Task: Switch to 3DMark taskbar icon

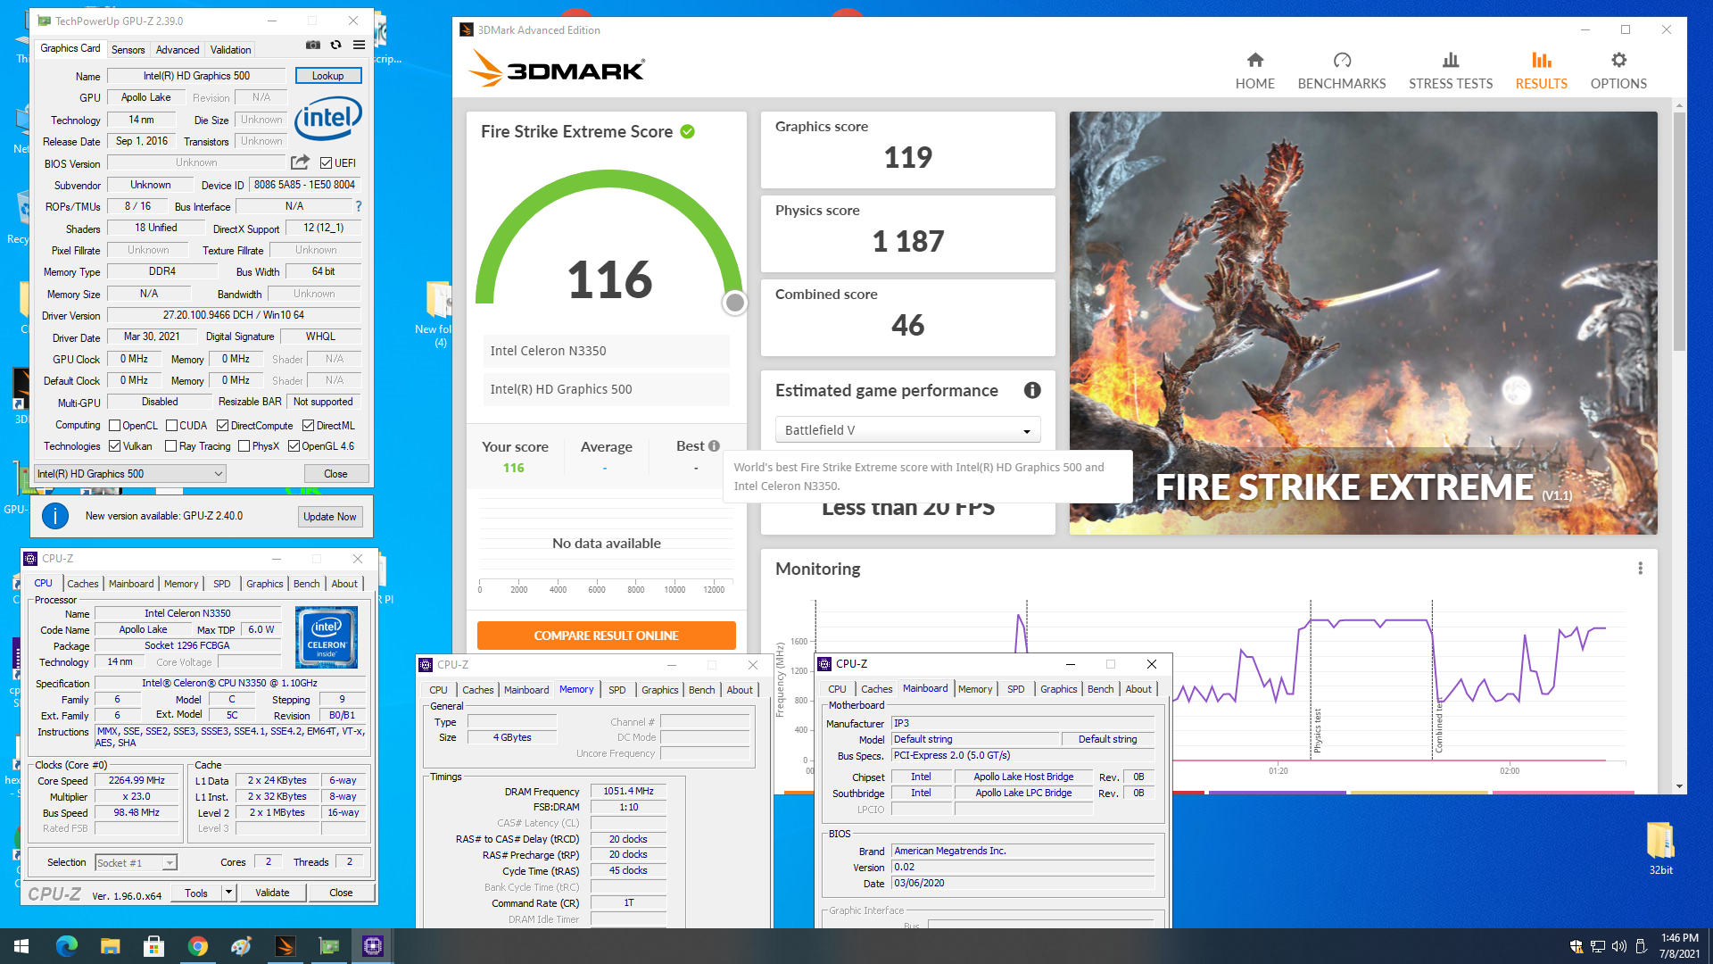Action: point(285,946)
